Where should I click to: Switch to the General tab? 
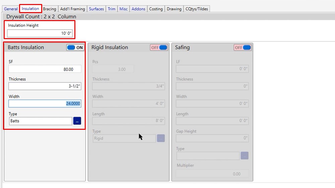pos(11,9)
